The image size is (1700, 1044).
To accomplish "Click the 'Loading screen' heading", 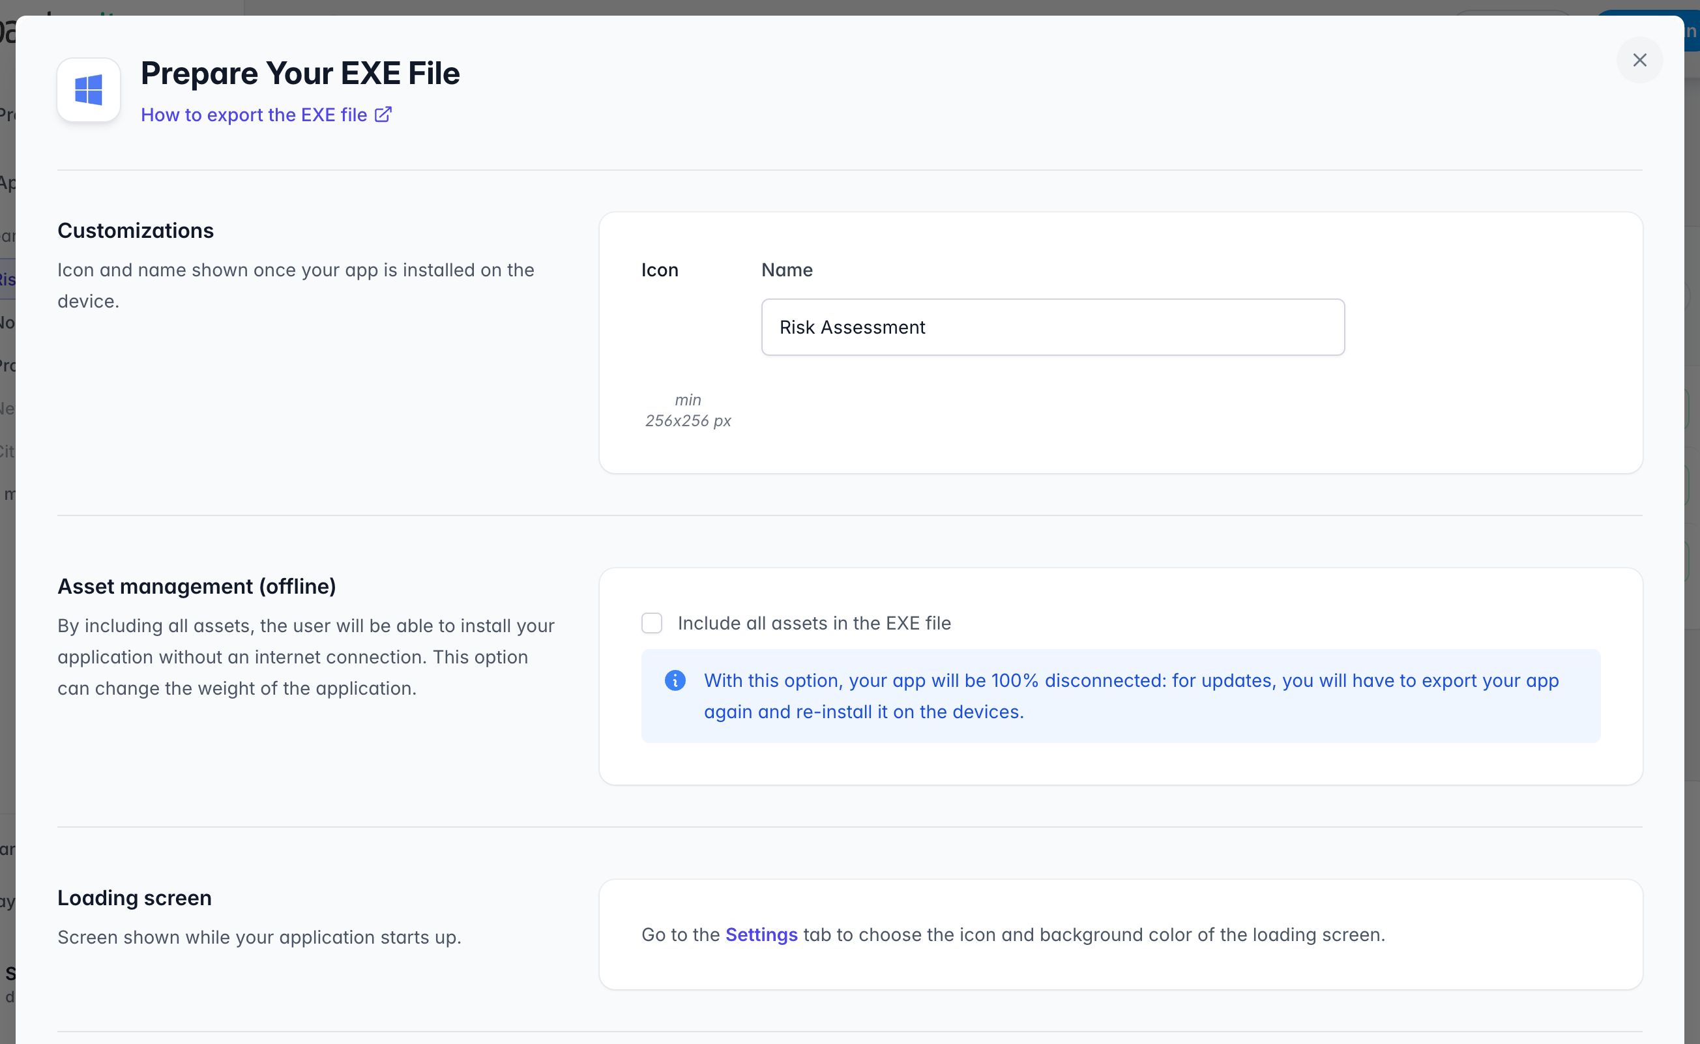I will point(135,897).
